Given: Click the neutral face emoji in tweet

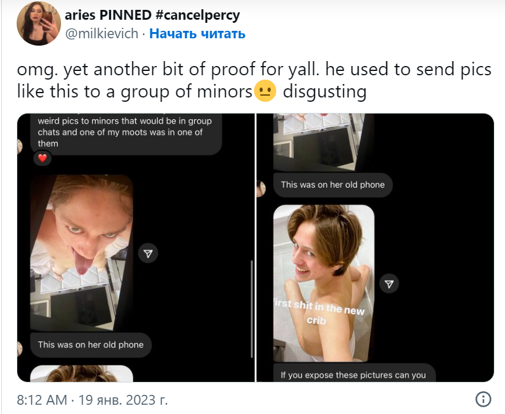Looking at the screenshot, I should click(x=265, y=91).
